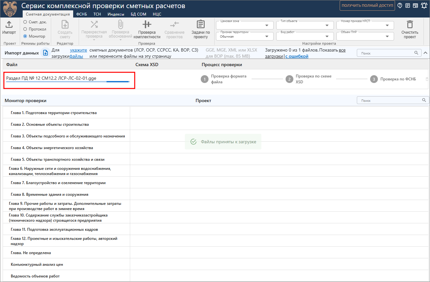
Task: Switch to the ТСН tab
Action: (97, 14)
